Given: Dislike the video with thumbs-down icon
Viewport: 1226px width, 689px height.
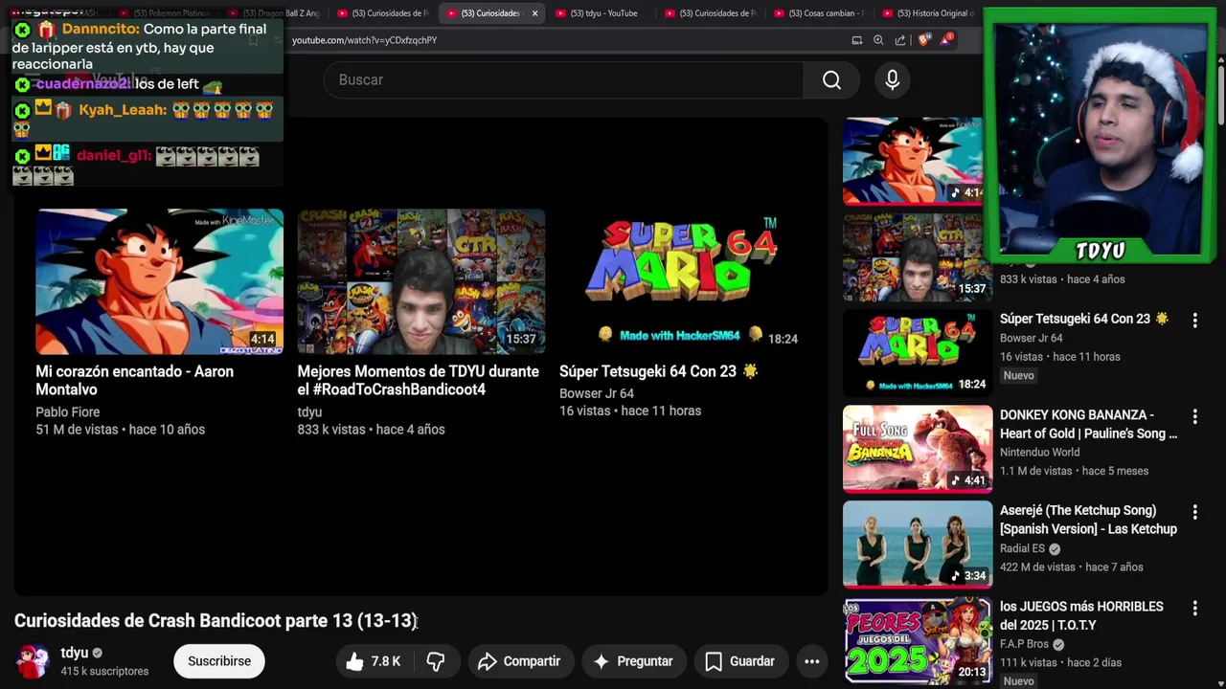Looking at the screenshot, I should (x=436, y=661).
